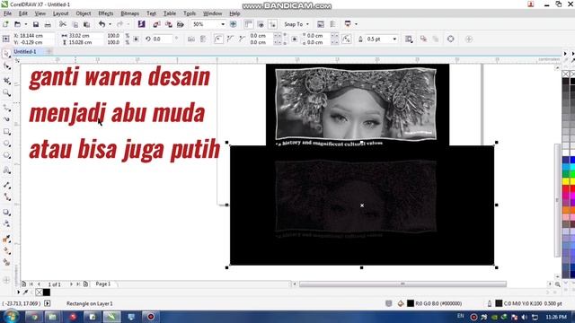Click the Search content purple icon
The width and height of the screenshot is (575, 323).
(x=141, y=24)
